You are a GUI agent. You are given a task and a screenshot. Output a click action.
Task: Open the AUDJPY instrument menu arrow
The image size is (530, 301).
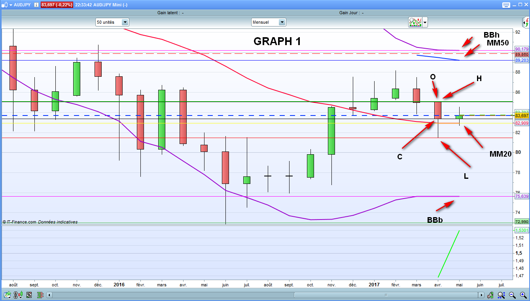click(x=10, y=5)
